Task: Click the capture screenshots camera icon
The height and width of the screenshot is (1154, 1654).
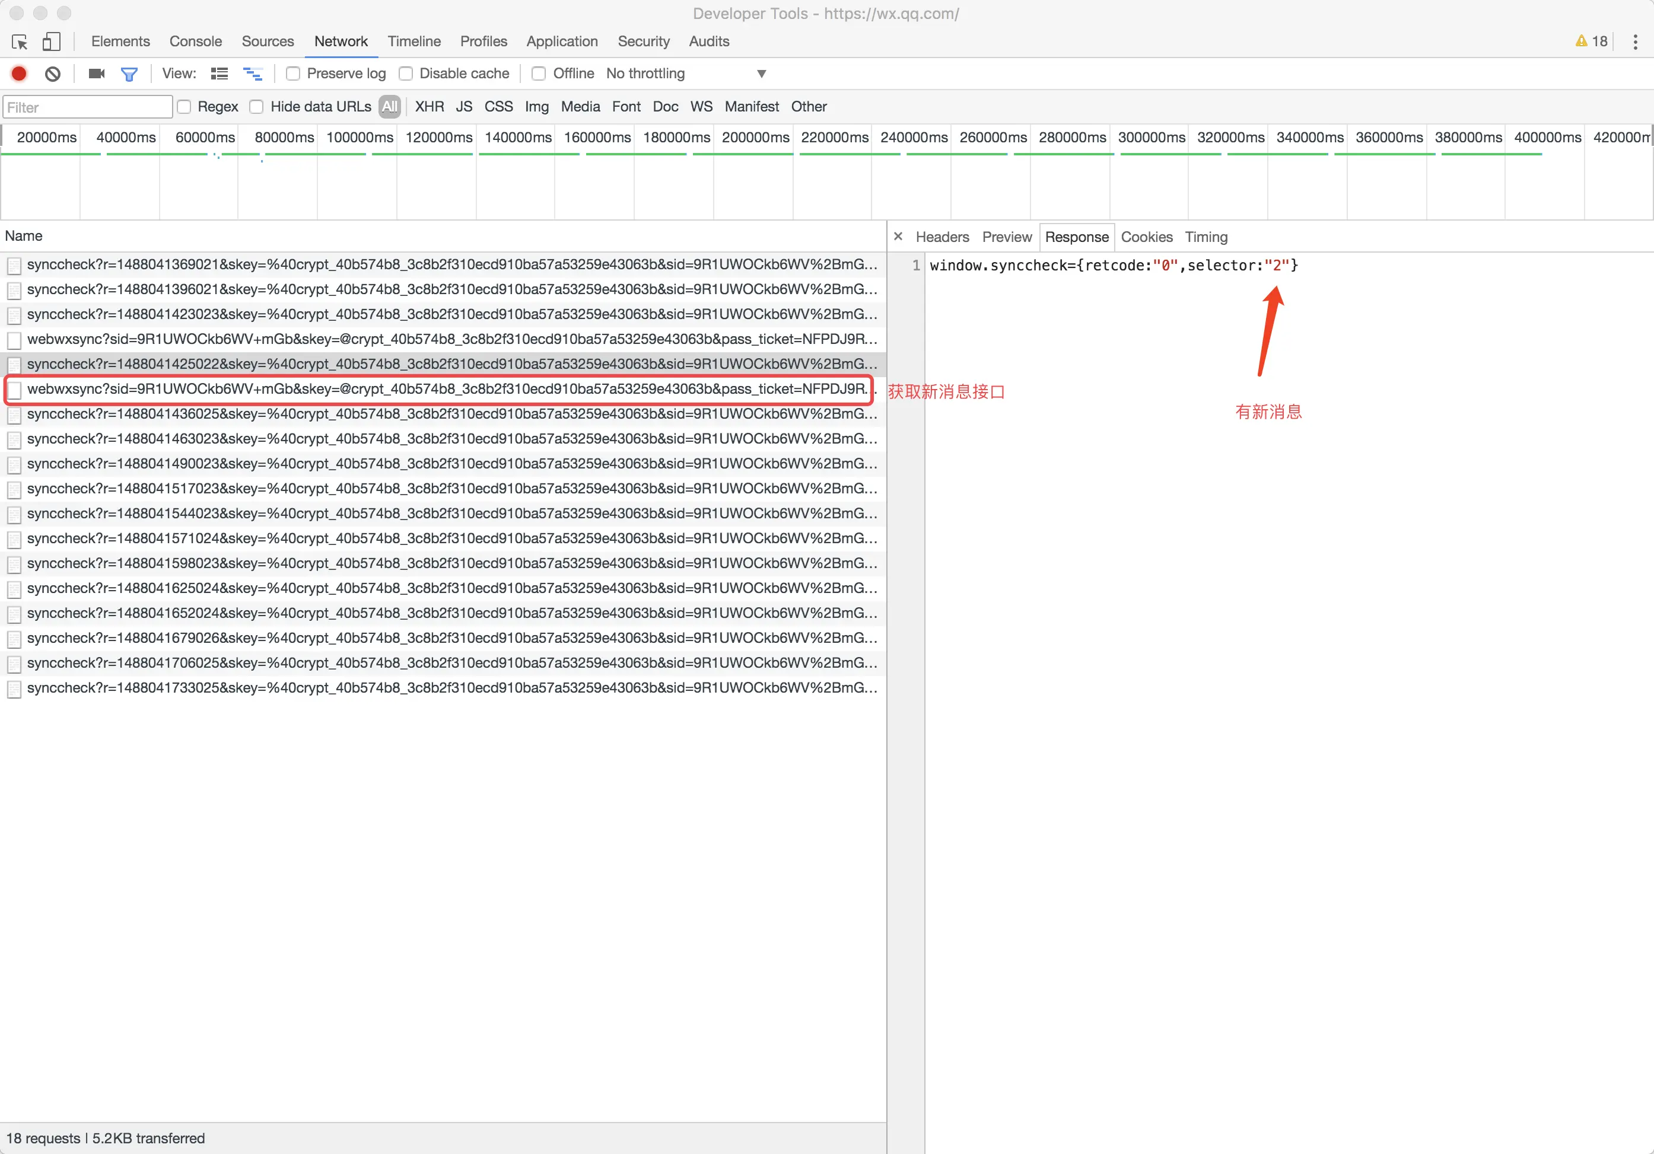Action: click(x=97, y=74)
